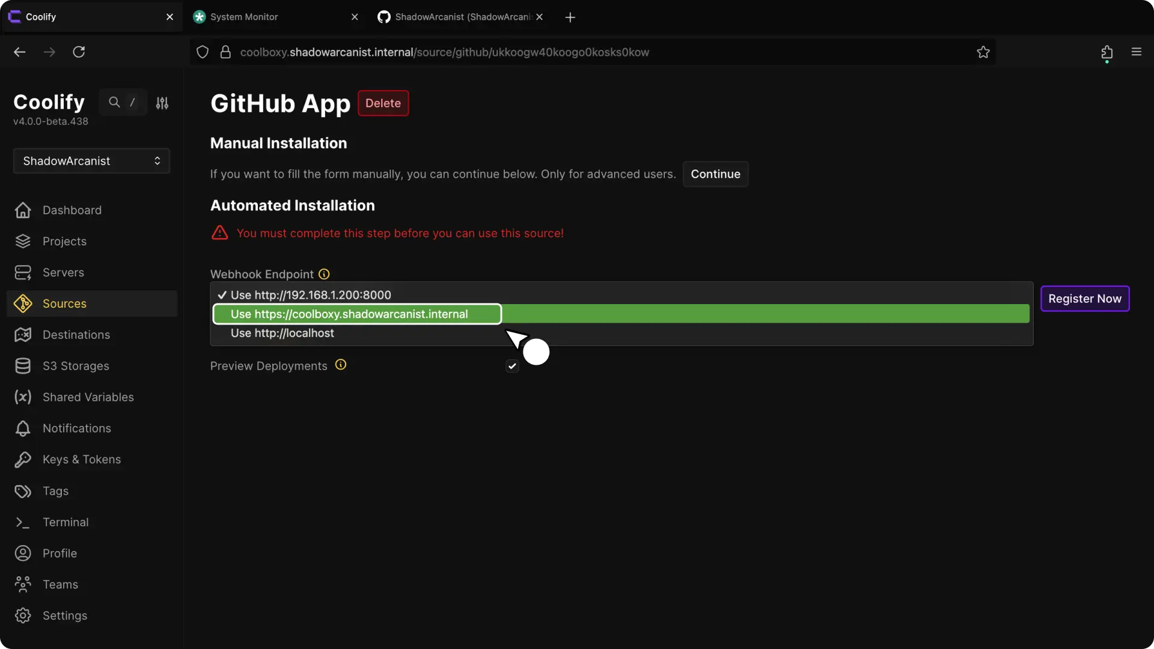
Task: Open Terminal in the sidebar menu
Action: pos(66,522)
